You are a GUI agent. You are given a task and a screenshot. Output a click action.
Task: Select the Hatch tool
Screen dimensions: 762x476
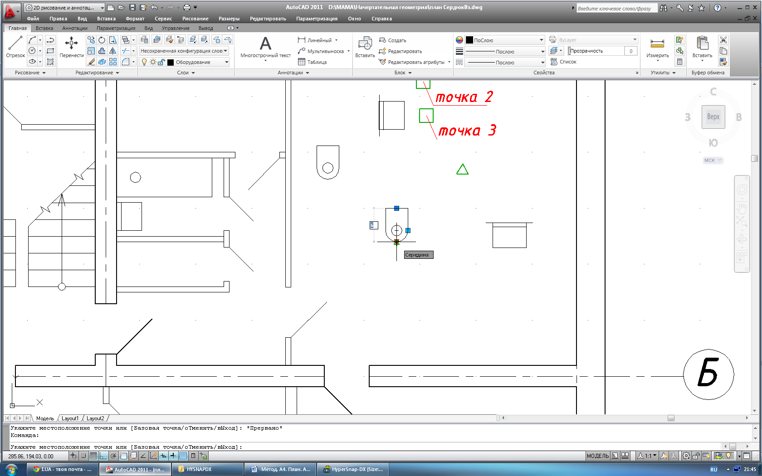(50, 62)
